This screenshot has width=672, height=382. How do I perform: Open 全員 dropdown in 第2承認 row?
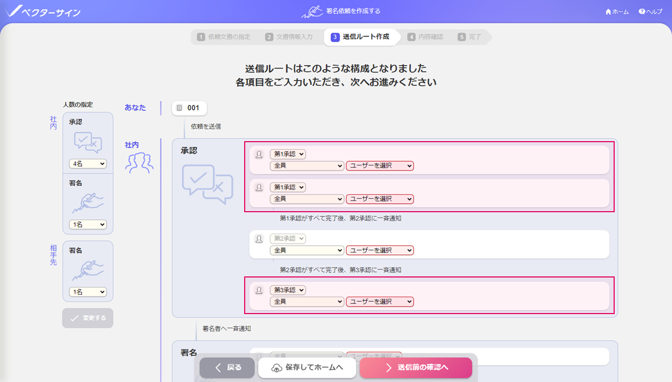point(307,250)
